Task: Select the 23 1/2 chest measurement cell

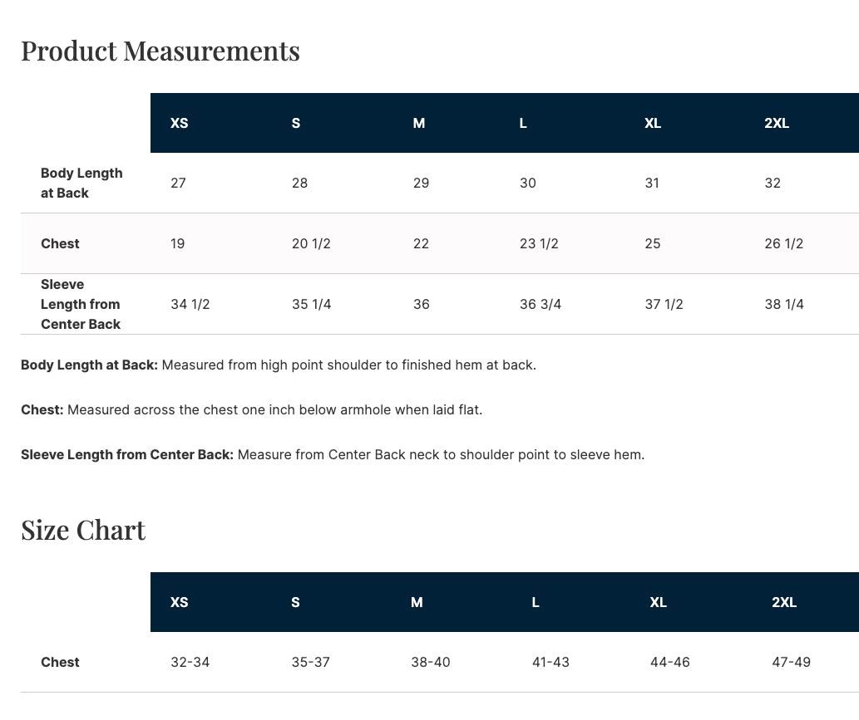Action: point(539,243)
